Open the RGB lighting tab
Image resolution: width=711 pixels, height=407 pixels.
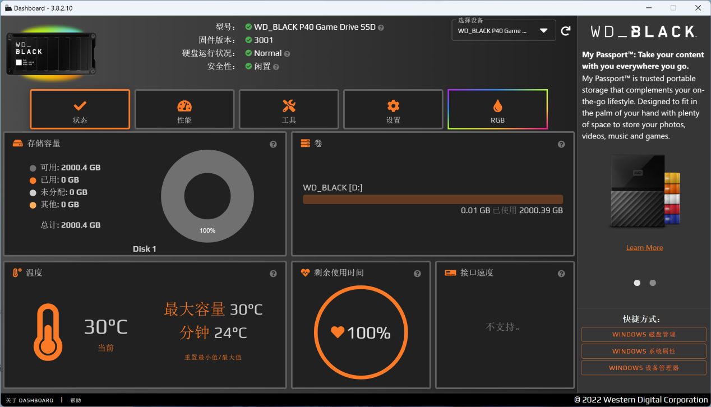tap(497, 109)
